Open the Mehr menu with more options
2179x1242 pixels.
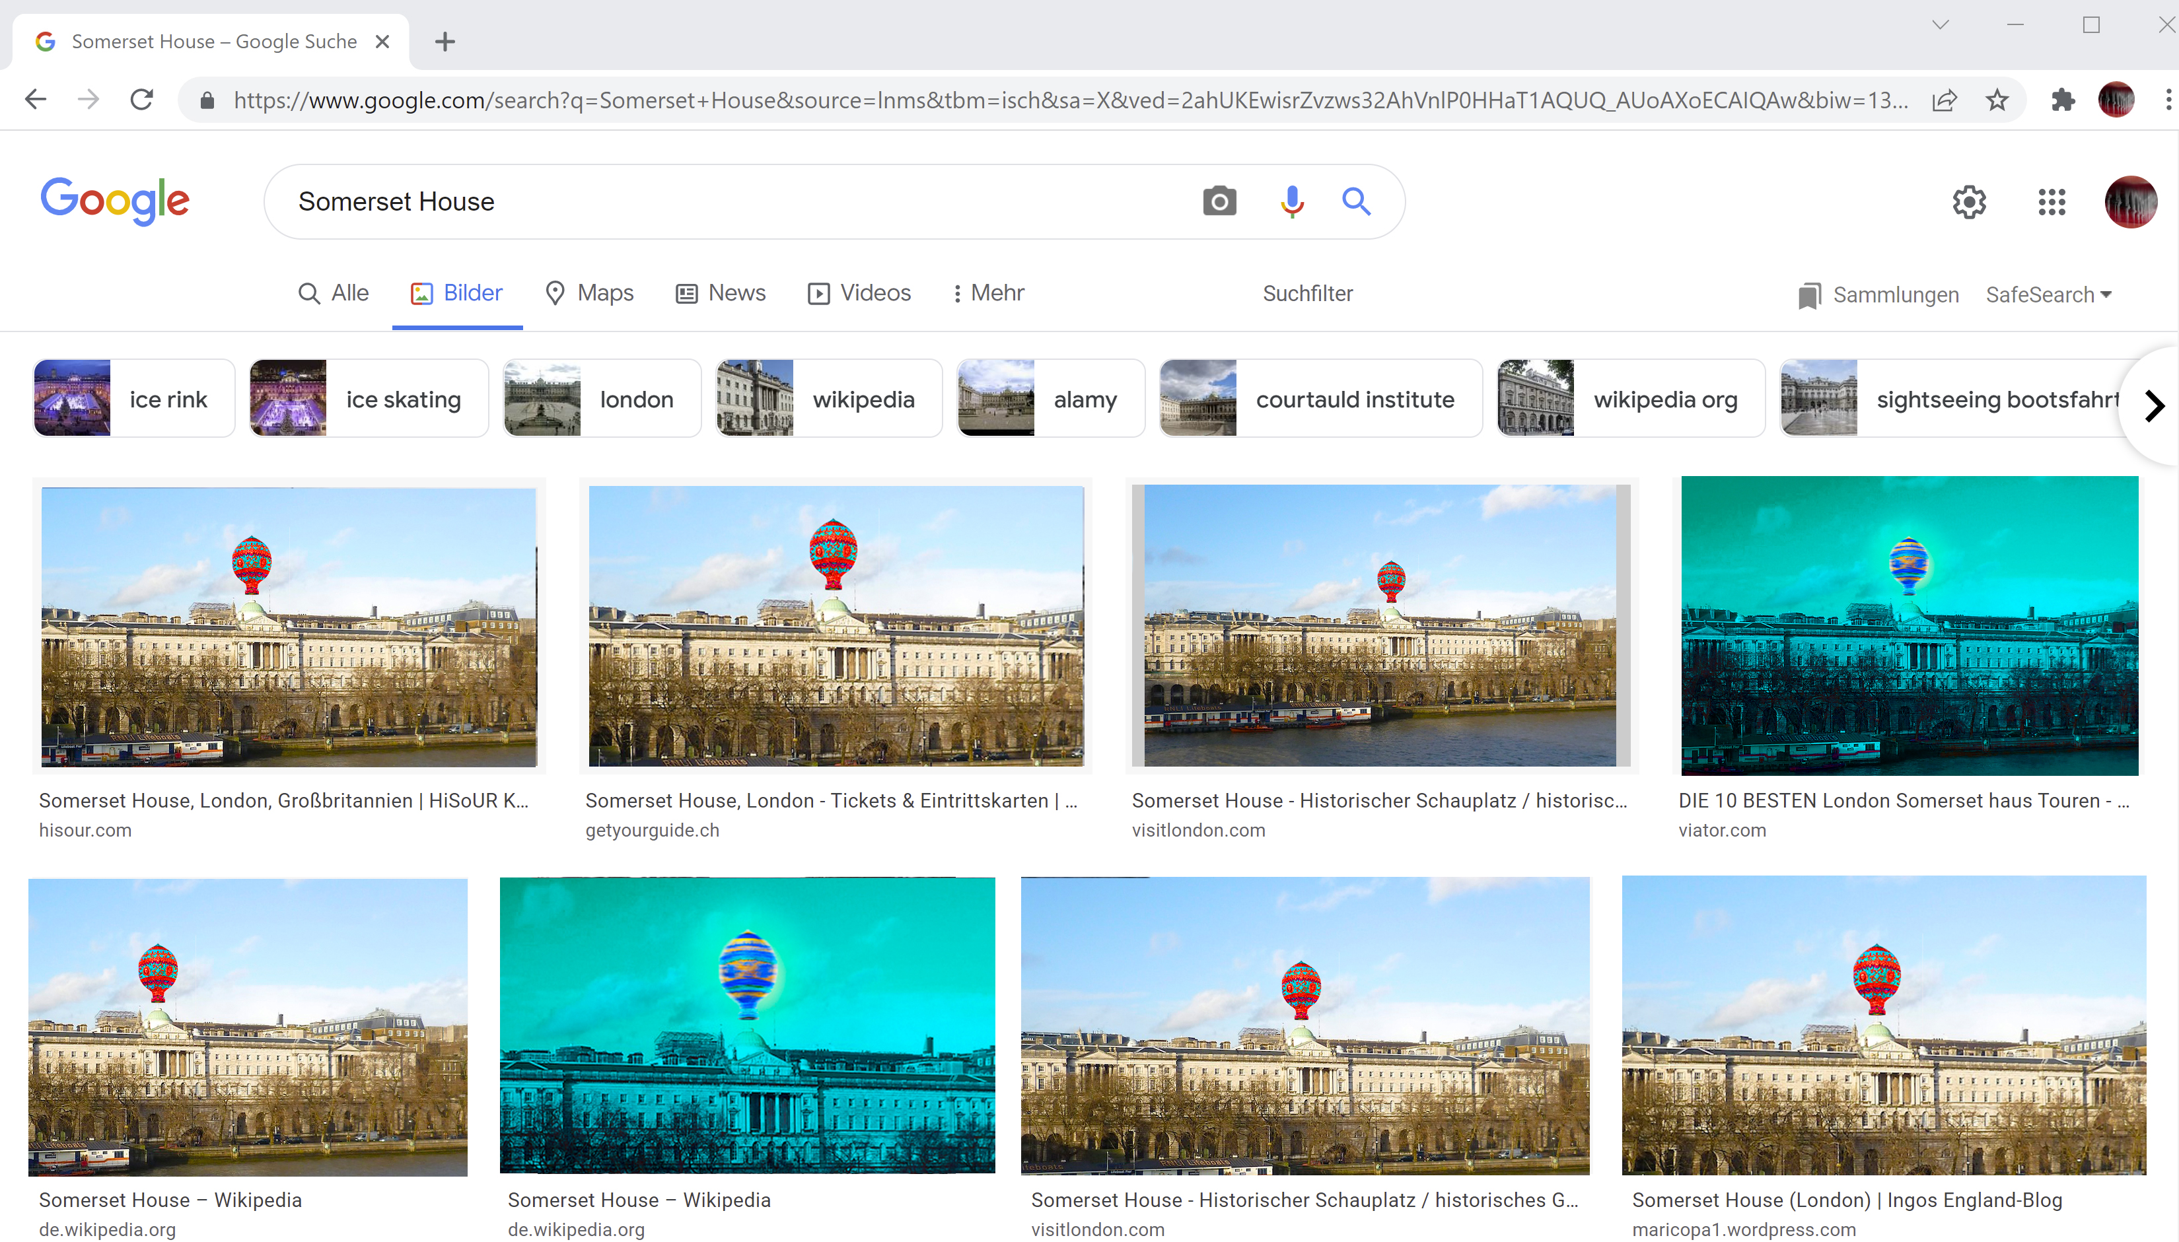click(988, 293)
